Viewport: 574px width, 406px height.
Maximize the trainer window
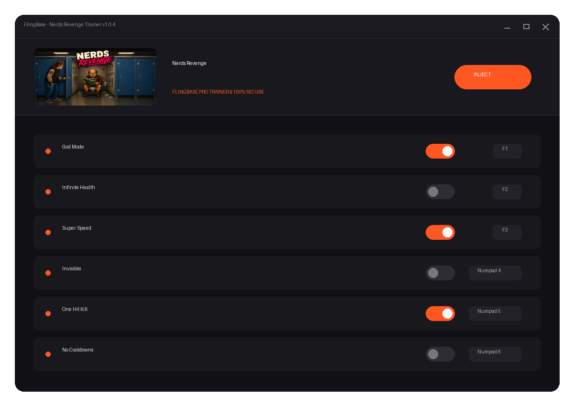[526, 27]
